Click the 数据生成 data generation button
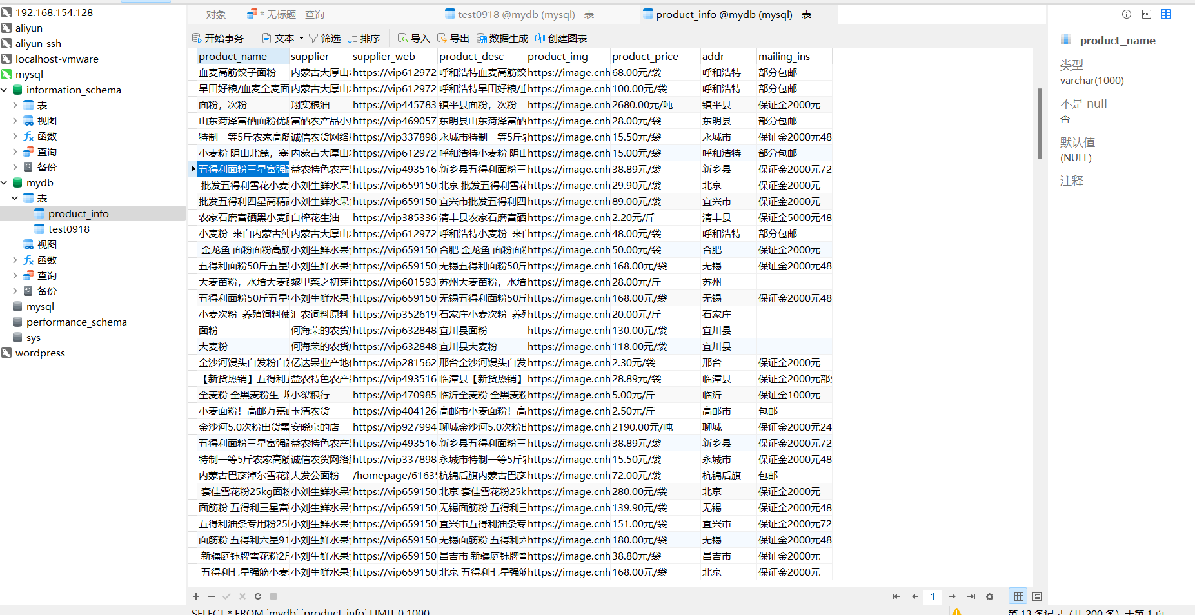Screen dimensions: 1195x615 tap(502, 39)
